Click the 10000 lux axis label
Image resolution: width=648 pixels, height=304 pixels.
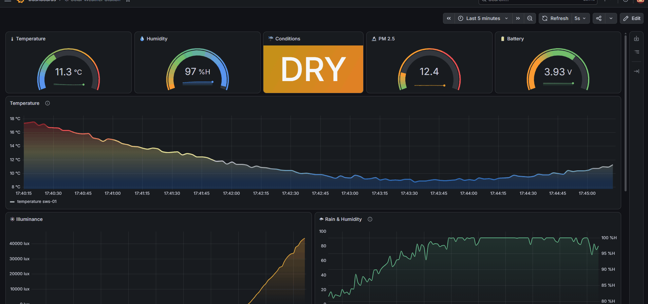click(20, 289)
